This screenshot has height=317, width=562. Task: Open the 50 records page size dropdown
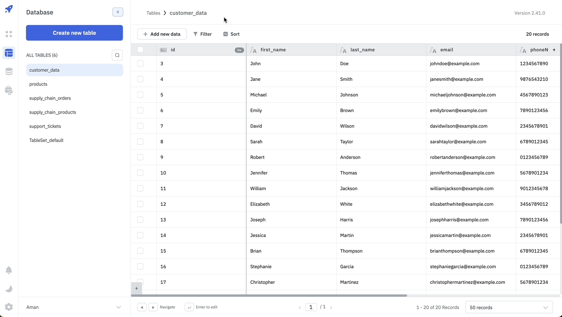[x=509, y=307]
